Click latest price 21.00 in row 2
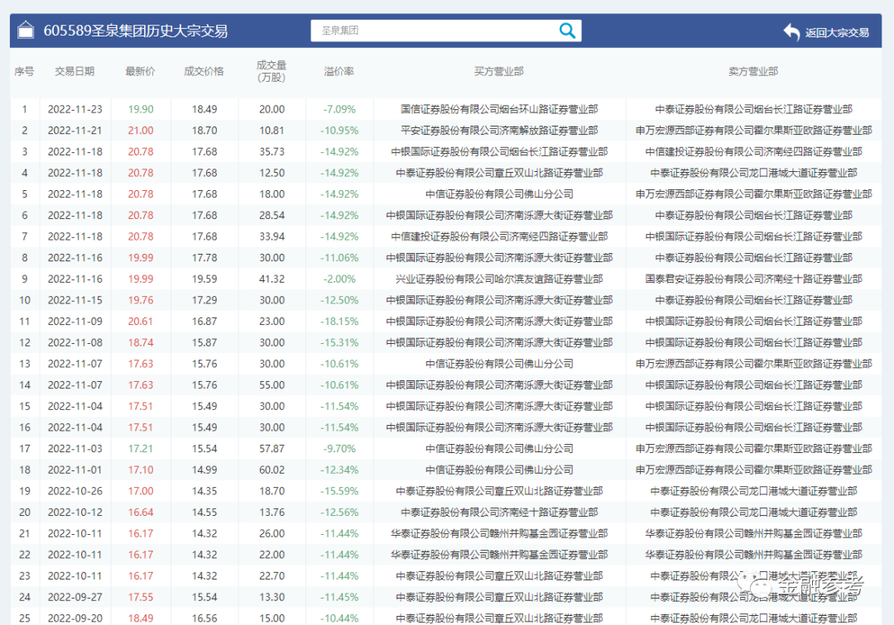 click(x=140, y=131)
